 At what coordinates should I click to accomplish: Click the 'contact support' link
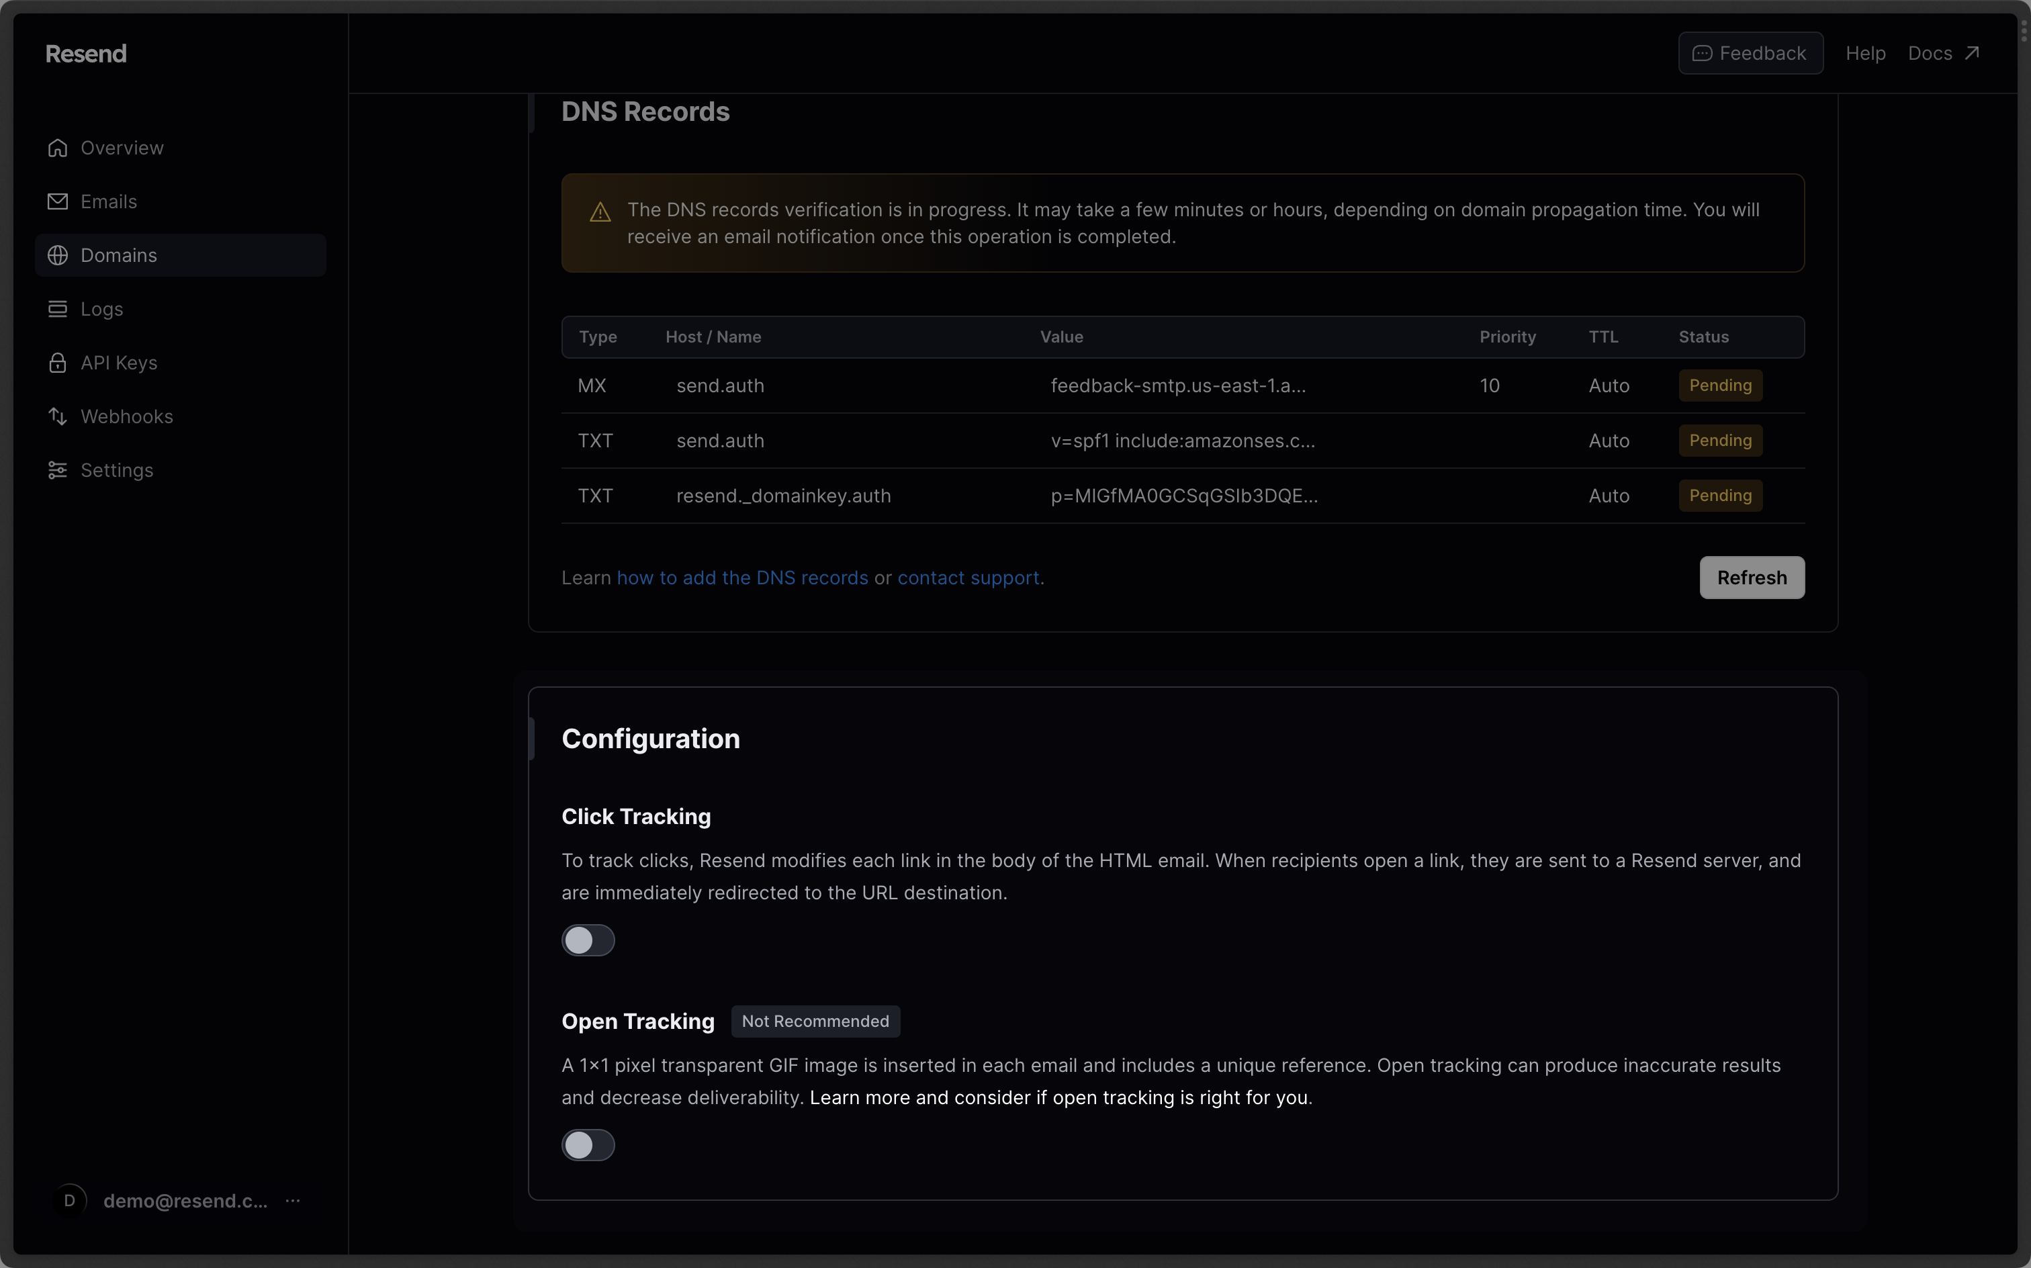coord(968,578)
